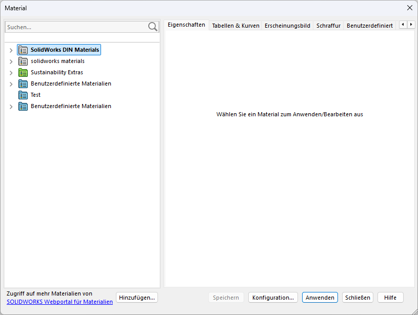Expand the solidworks materials tree node
The width and height of the screenshot is (418, 315).
[x=11, y=61]
